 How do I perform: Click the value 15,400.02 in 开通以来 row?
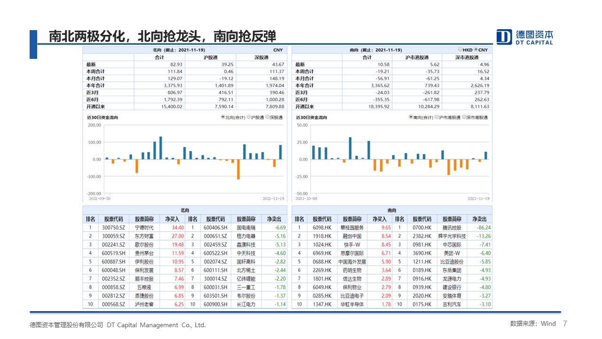pyautogui.click(x=172, y=107)
